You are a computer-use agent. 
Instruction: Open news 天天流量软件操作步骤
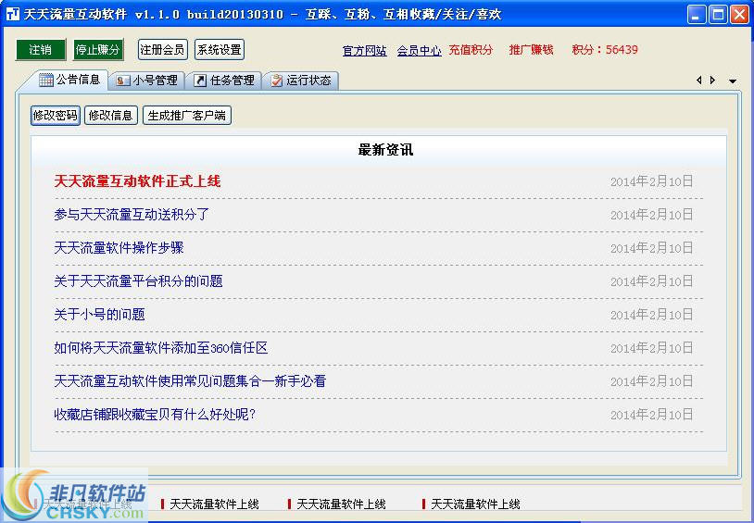pyautogui.click(x=119, y=248)
